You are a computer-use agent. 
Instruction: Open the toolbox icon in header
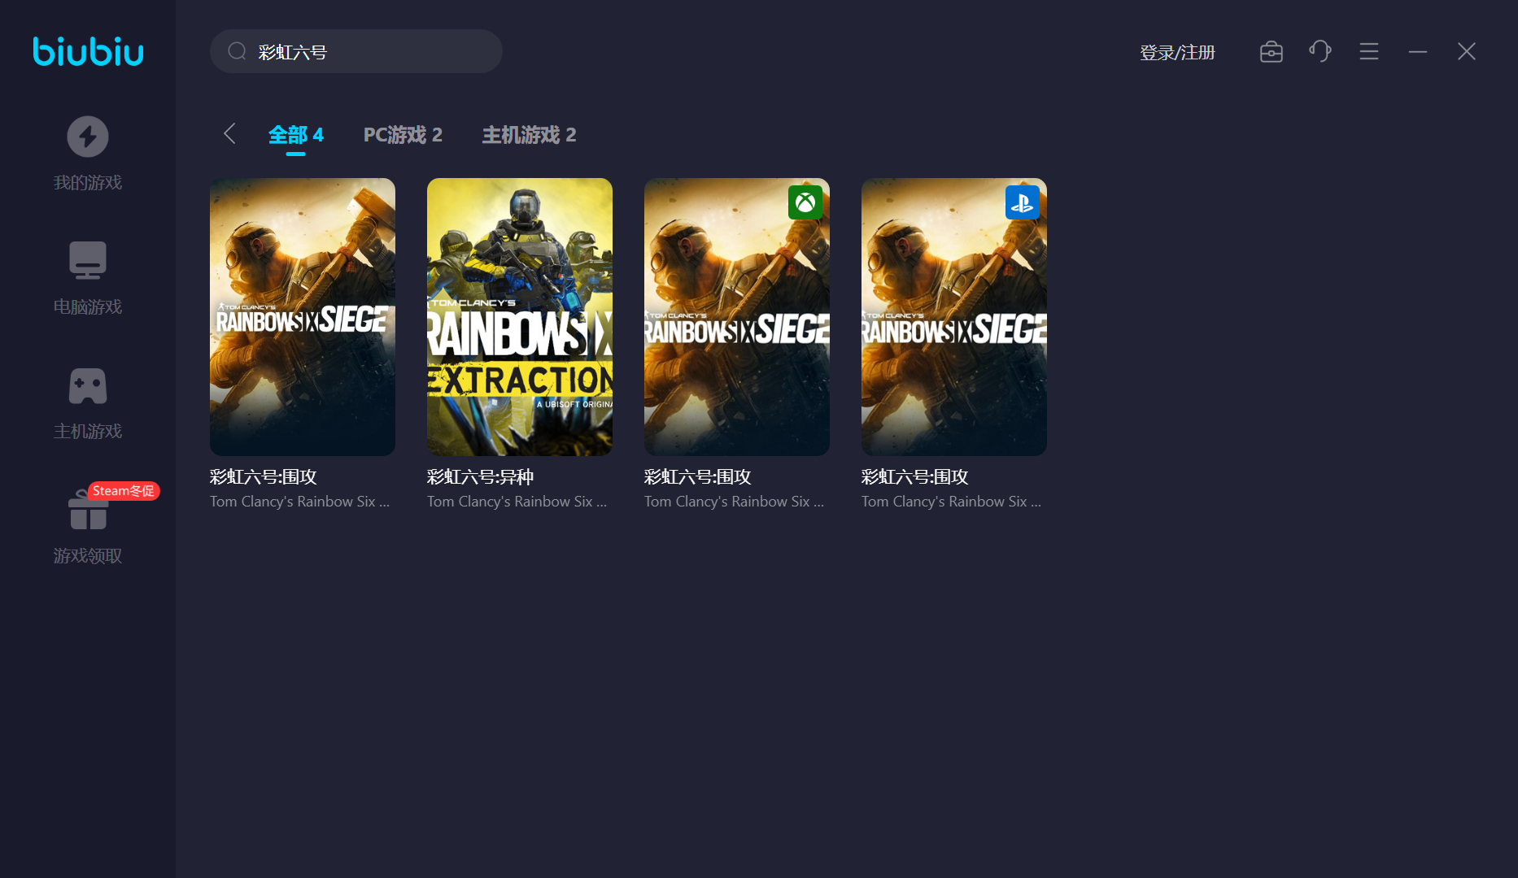pyautogui.click(x=1271, y=52)
